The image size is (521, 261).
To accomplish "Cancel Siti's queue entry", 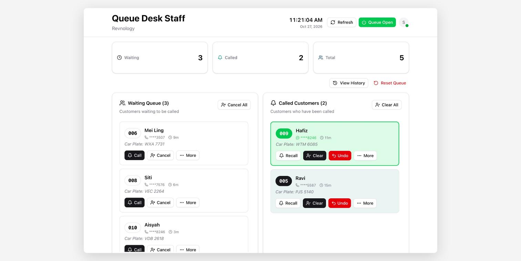I will pos(160,202).
